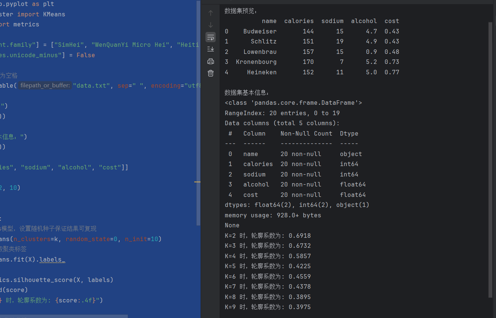Click the 数据集预览 heading in console
Screen dimensions: 496x318
click(x=241, y=11)
